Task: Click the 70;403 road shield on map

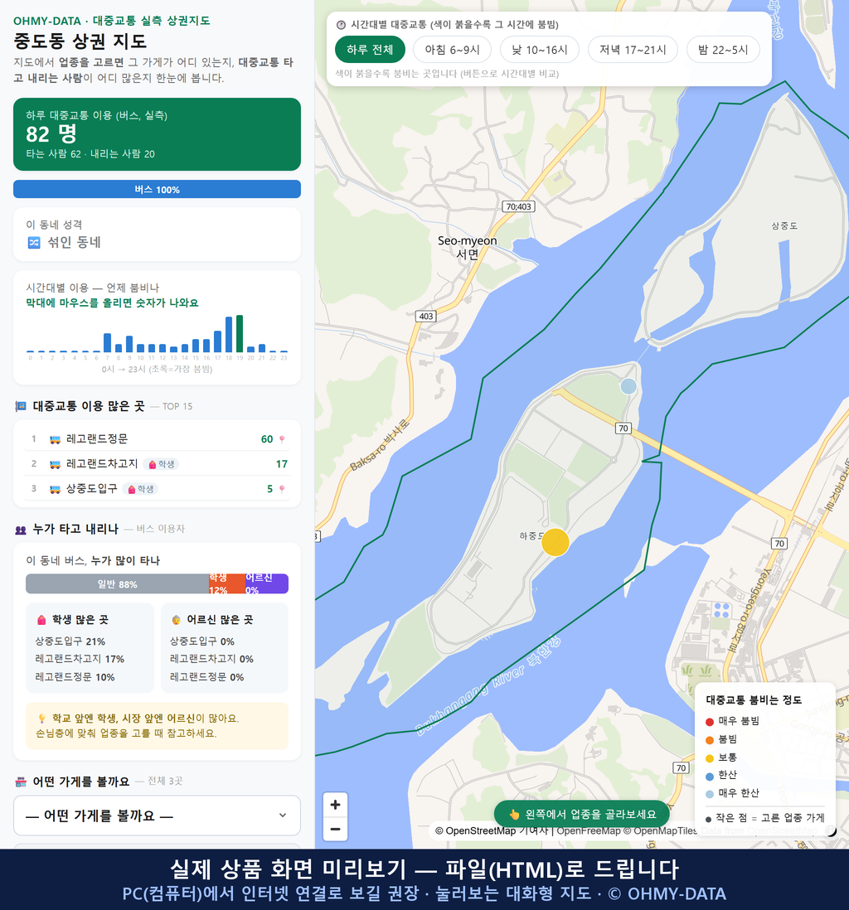Action: pyautogui.click(x=518, y=206)
